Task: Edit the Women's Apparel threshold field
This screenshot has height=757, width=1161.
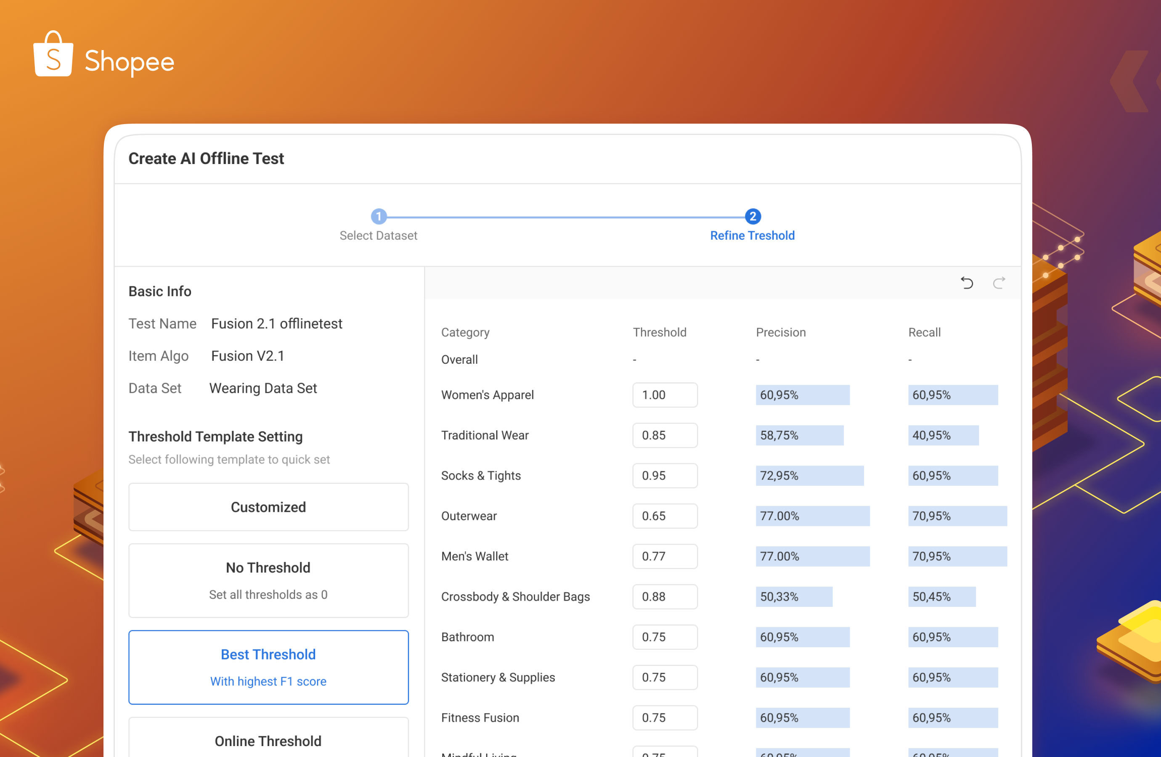Action: tap(665, 394)
